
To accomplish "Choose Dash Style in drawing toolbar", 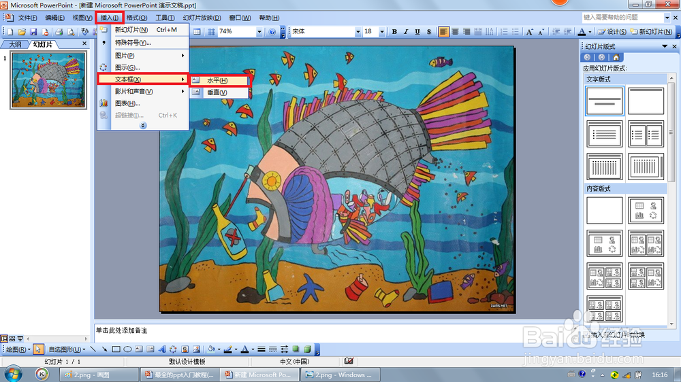I will (x=273, y=349).
